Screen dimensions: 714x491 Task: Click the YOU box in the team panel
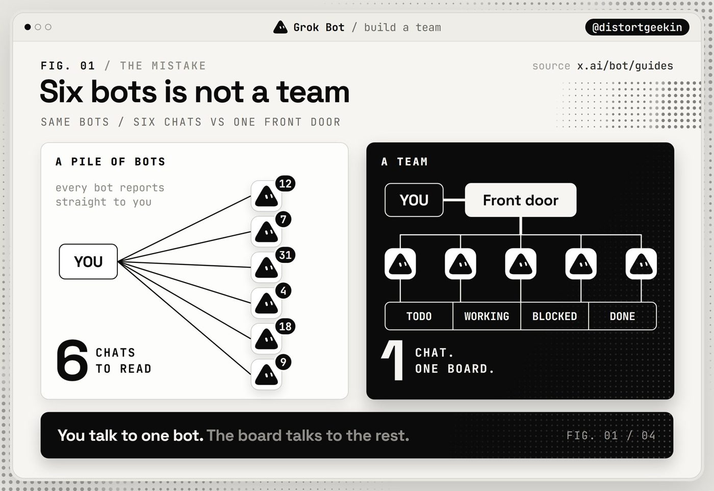pyautogui.click(x=414, y=200)
